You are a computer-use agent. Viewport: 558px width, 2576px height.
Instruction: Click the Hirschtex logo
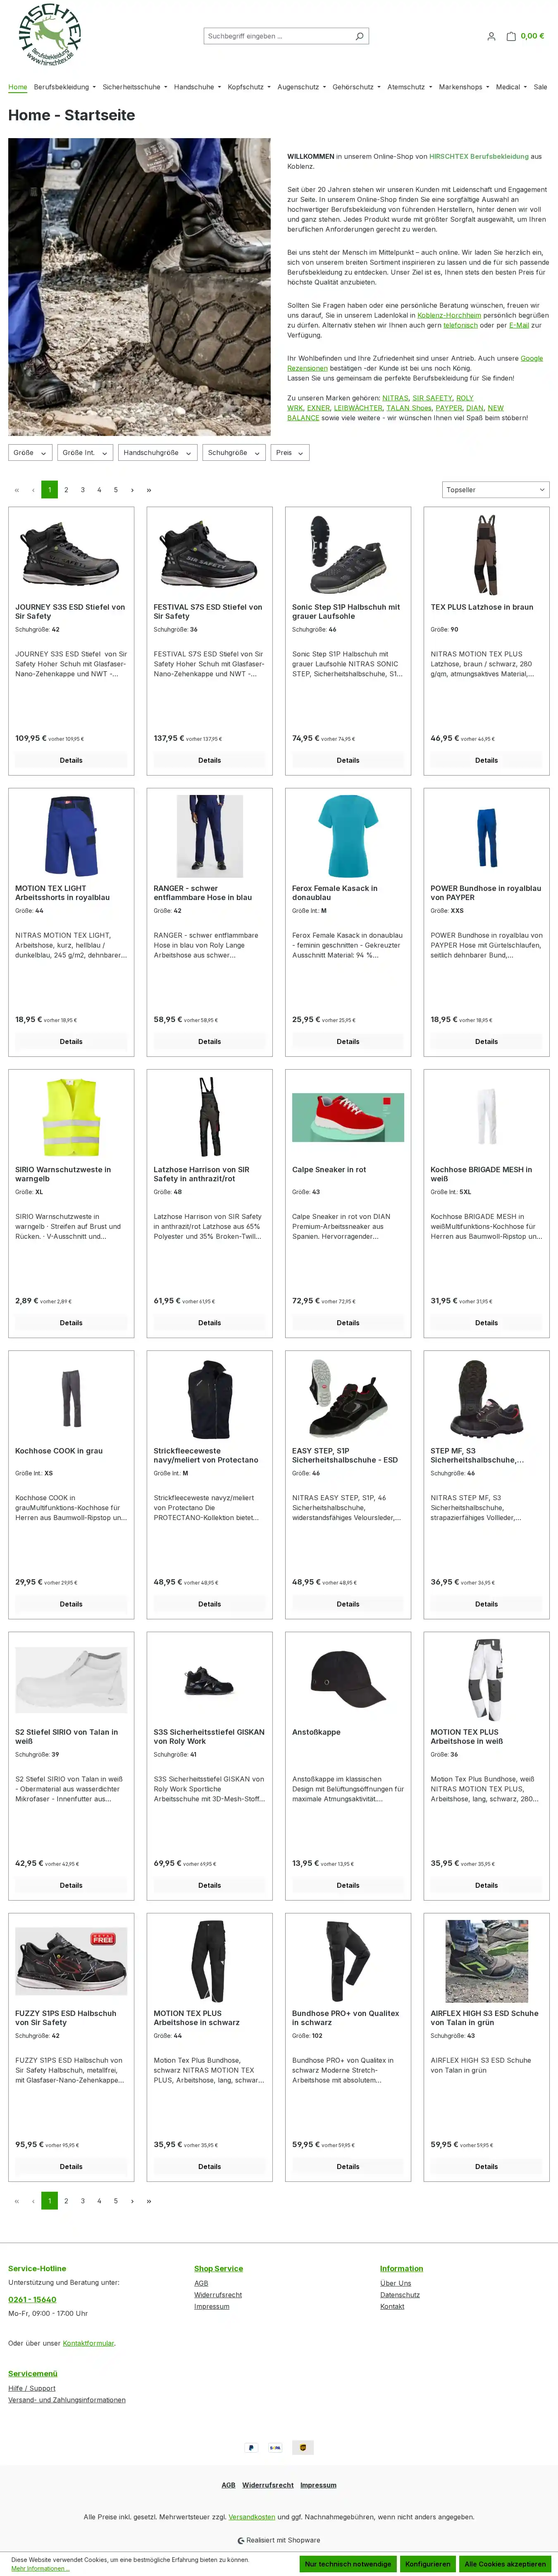tap(49, 35)
